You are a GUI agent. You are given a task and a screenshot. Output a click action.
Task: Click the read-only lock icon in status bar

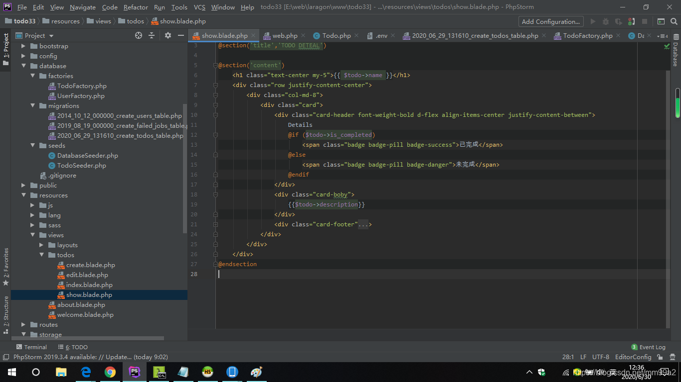(660, 357)
